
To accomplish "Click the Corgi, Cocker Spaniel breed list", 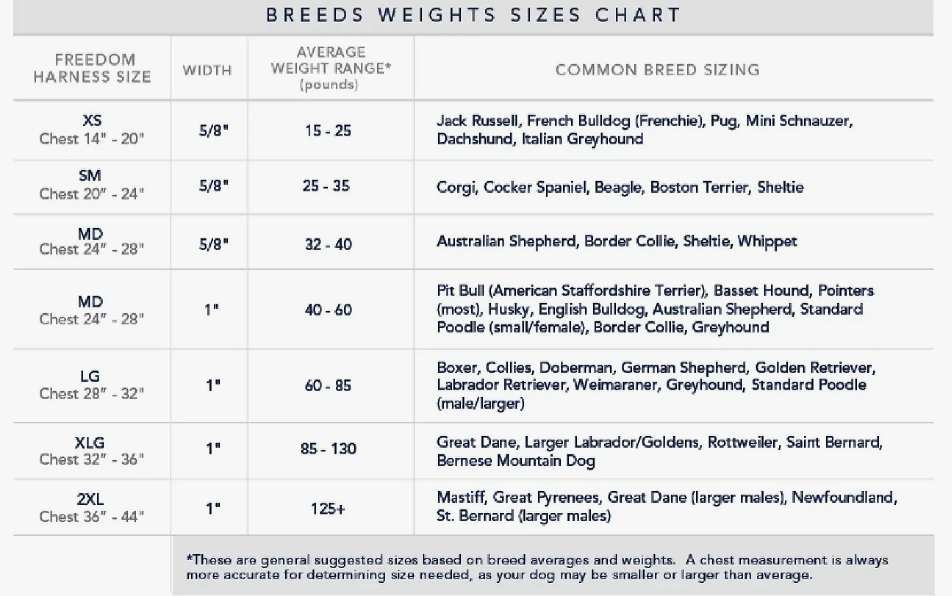I will (x=620, y=187).
